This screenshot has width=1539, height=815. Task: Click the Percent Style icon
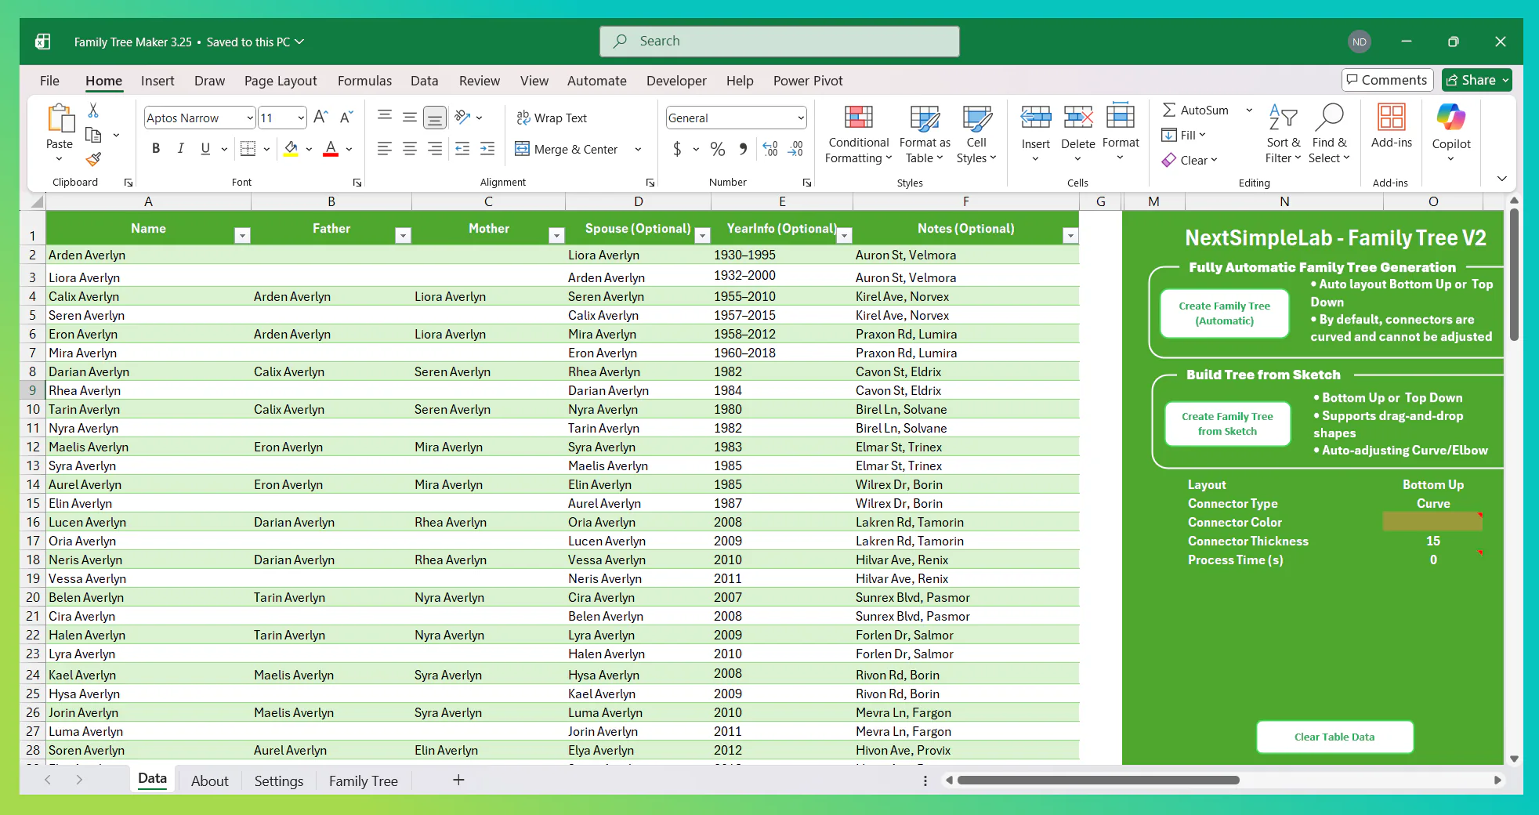click(x=717, y=149)
